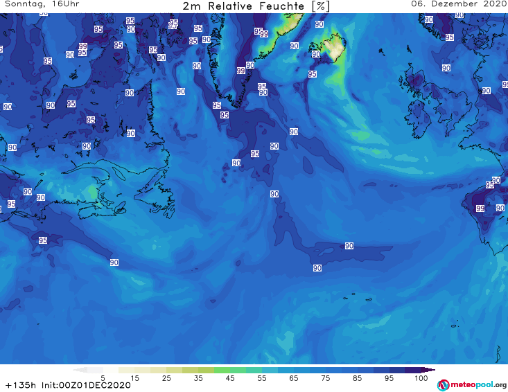Select the title '2m Relative Feuchte [%]'
This screenshot has width=508, height=392.
pos(256,6)
